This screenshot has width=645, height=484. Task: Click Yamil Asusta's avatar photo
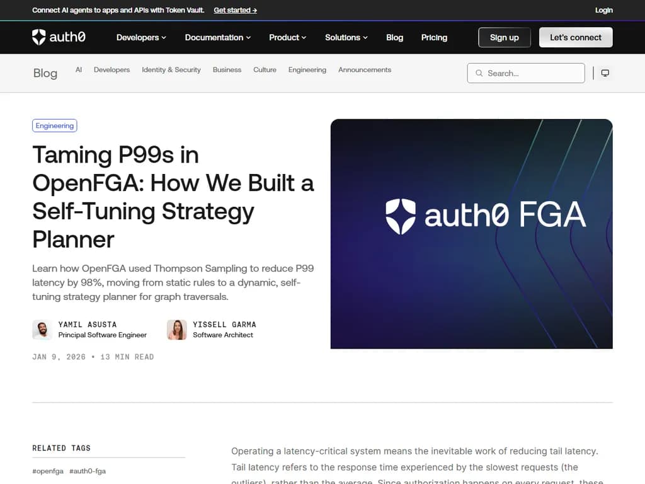pos(42,330)
